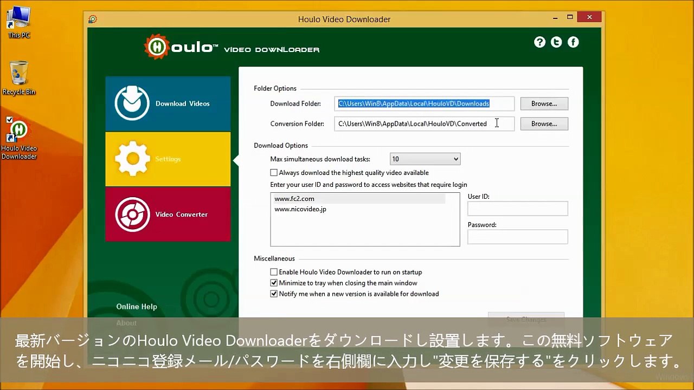Browse for the Download Folder
This screenshot has height=390, width=694.
click(x=544, y=103)
